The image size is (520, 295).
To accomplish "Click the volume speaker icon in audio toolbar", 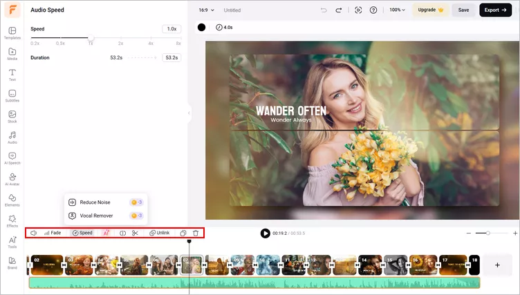I will (x=33, y=233).
